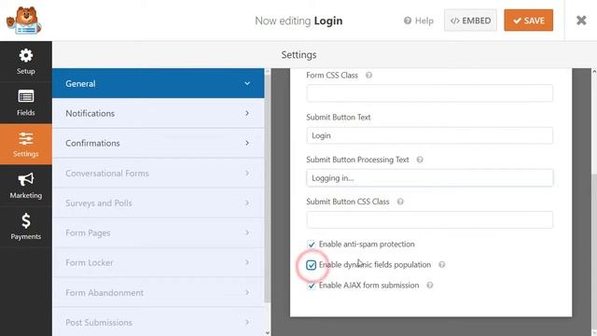Expand the Confirmations section chevron
The image size is (597, 336).
pyautogui.click(x=247, y=143)
